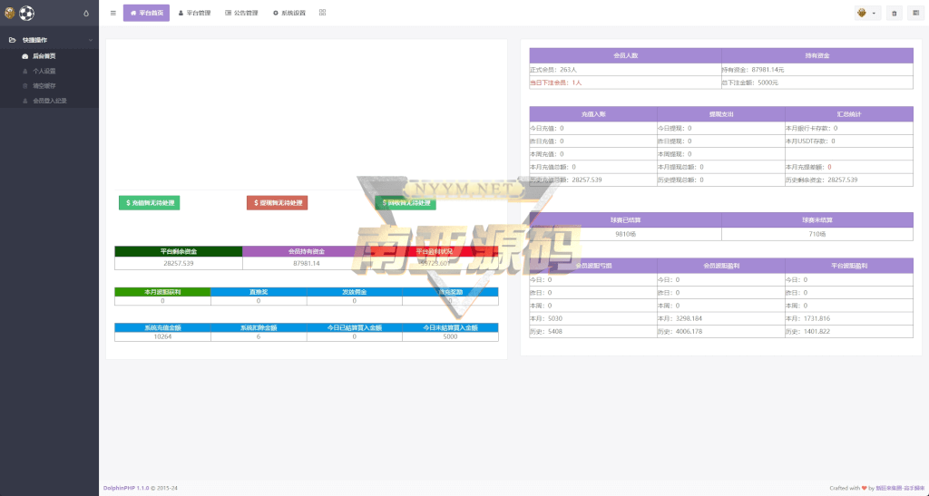
Task: Click the folder icon beside 快捷操作
Action: [12, 41]
